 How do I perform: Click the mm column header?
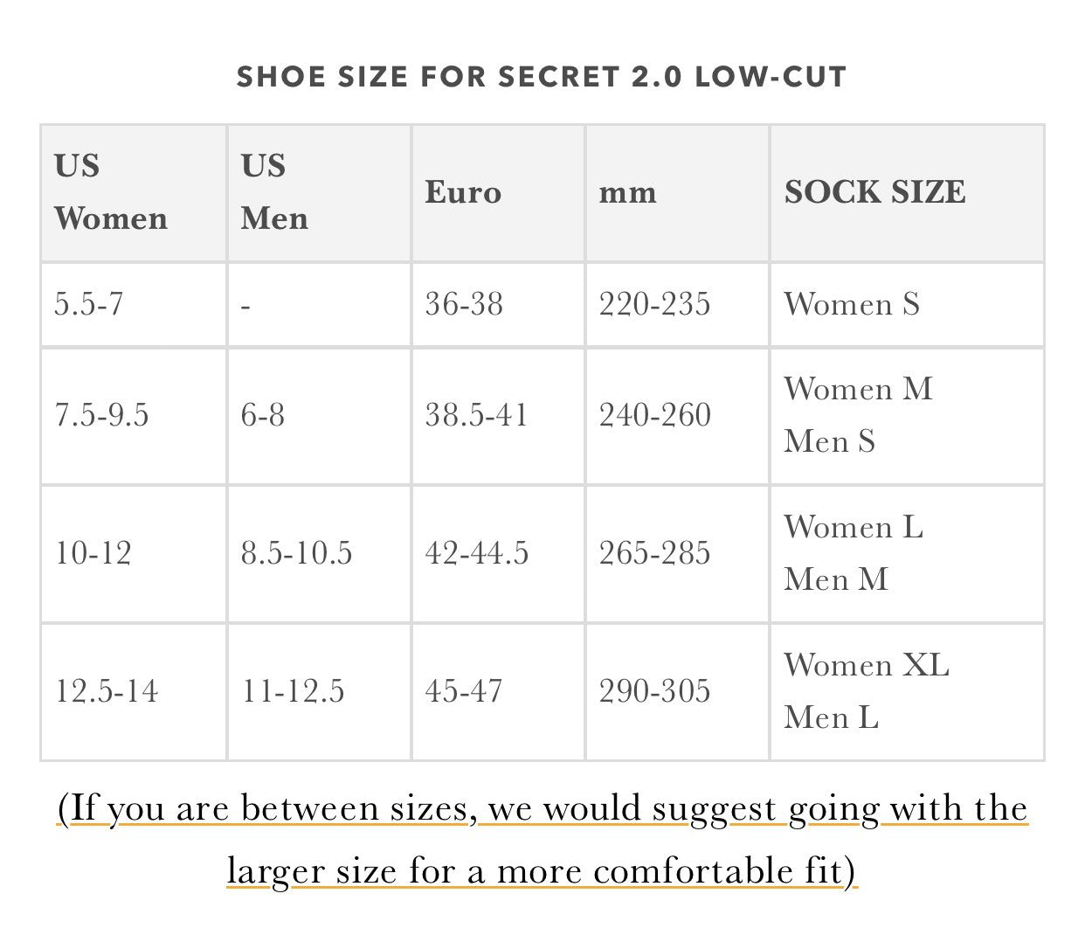pos(627,192)
